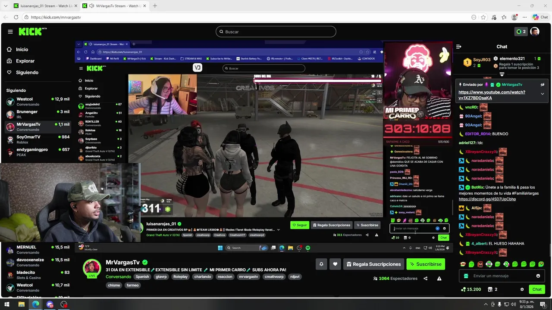Open the user profile avatar
Viewport: 552px width, 310px height.
(535, 31)
